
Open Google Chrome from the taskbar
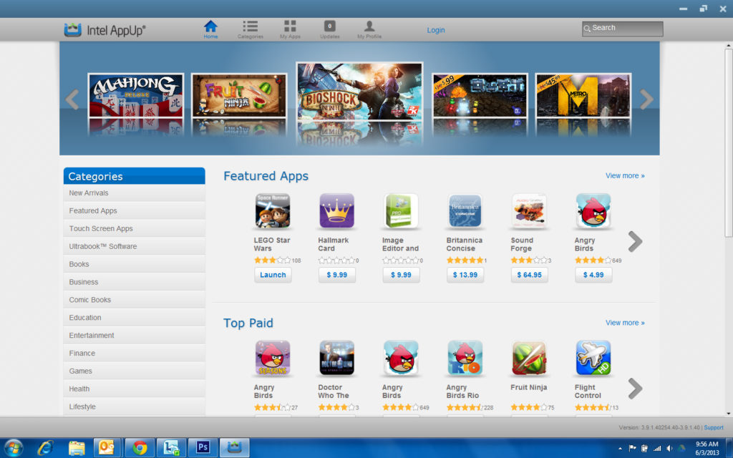coord(140,448)
